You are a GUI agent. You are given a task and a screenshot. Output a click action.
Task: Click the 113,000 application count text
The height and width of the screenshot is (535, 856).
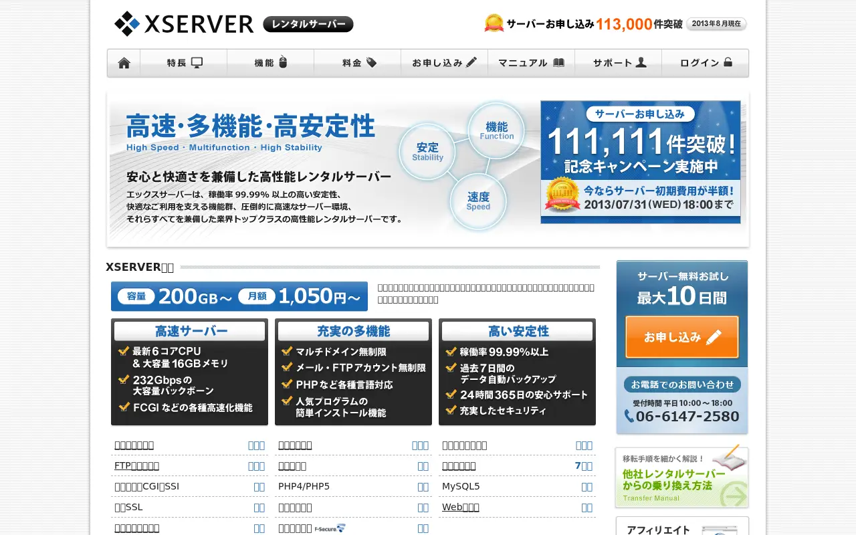(x=624, y=24)
